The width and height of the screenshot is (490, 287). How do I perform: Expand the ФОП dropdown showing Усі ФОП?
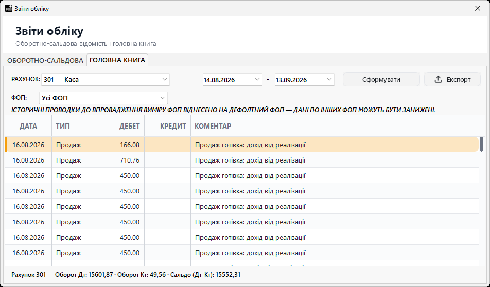pyautogui.click(x=103, y=98)
